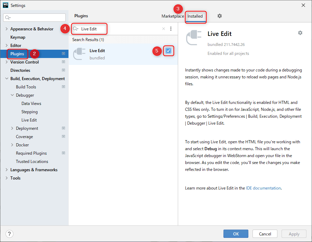This screenshot has width=312, height=242.
Task: Open Build Tools settings page
Action: (x=26, y=87)
